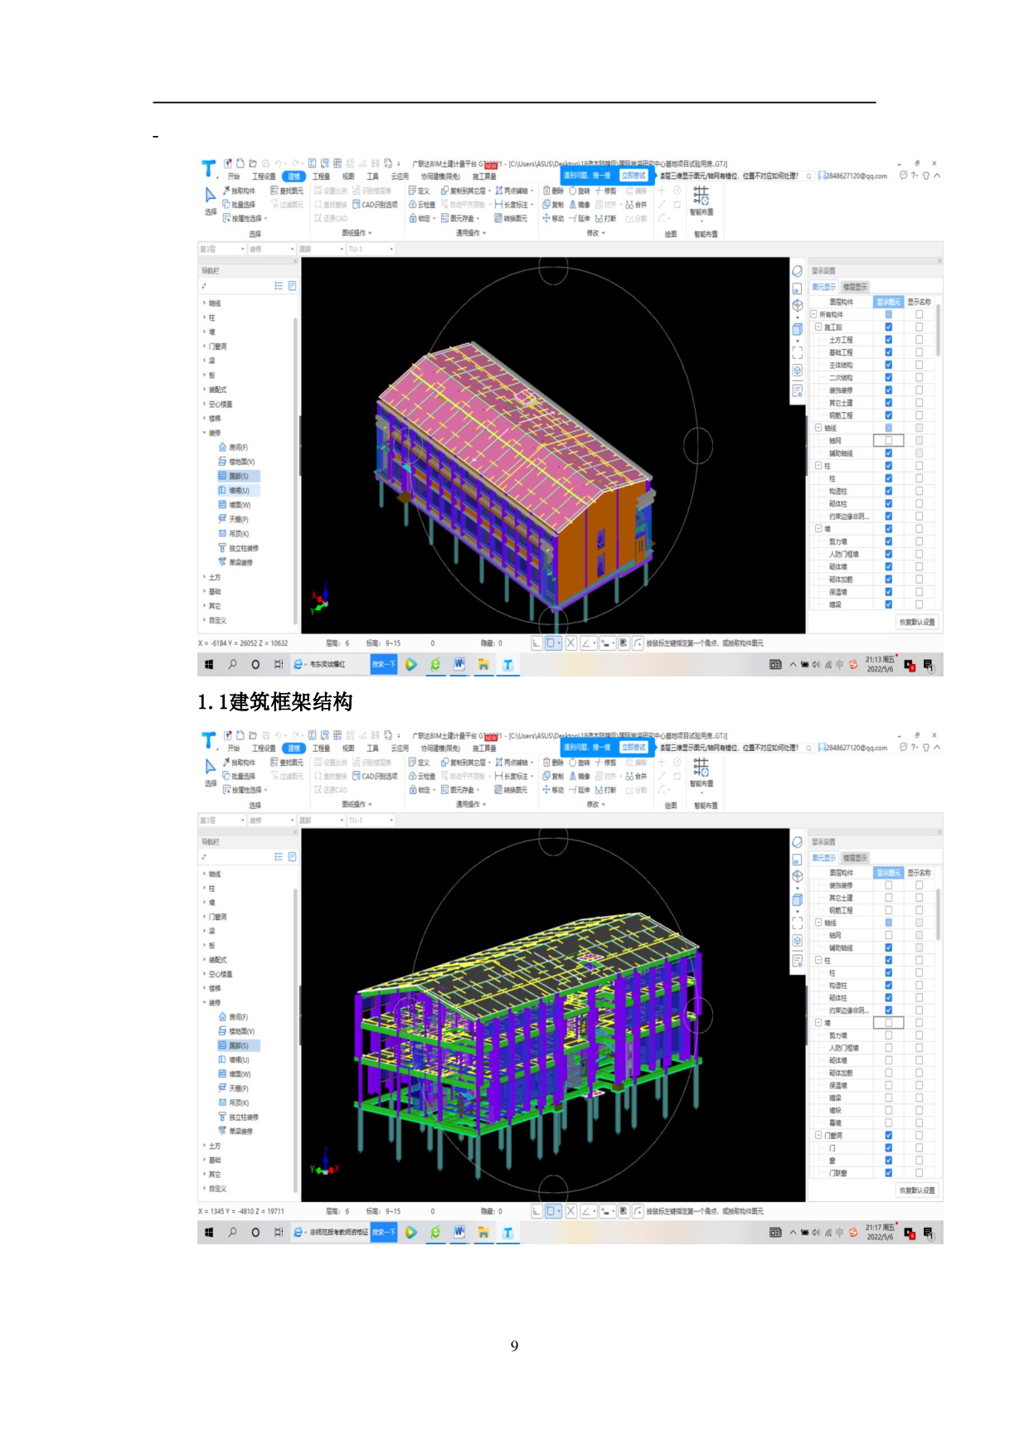Viewport: 1029px width, 1454px height.
Task: Open 工程量 ribbon tab in lower screenshot
Action: 321,748
